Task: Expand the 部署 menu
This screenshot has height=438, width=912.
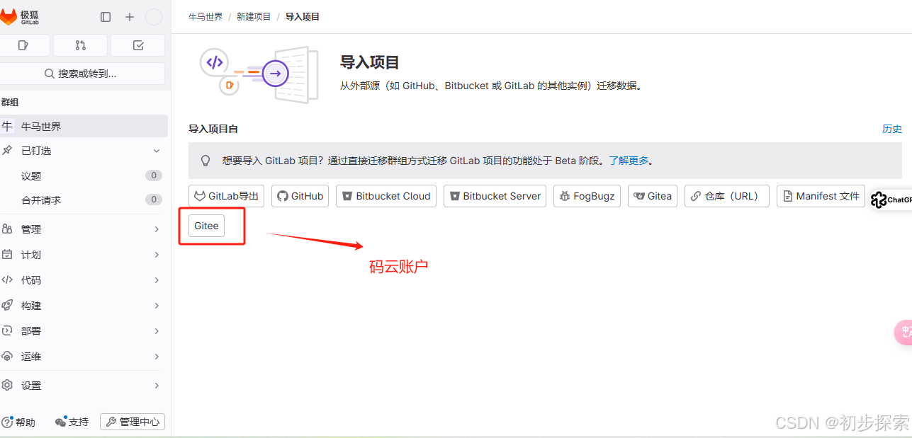Action: point(84,331)
